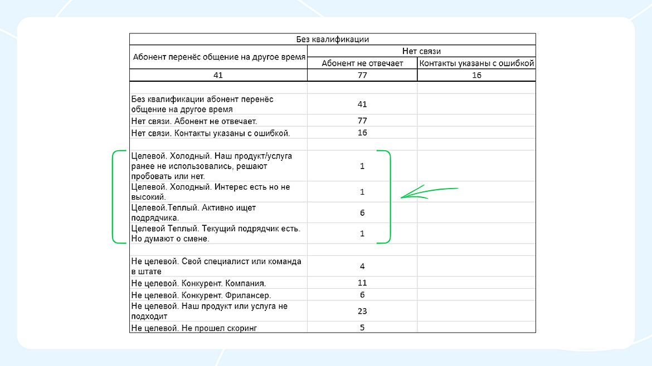Select "Не целевой. Свой специалист или команда в штате"
Image resolution: width=652 pixels, height=366 pixels.
pyautogui.click(x=216, y=266)
